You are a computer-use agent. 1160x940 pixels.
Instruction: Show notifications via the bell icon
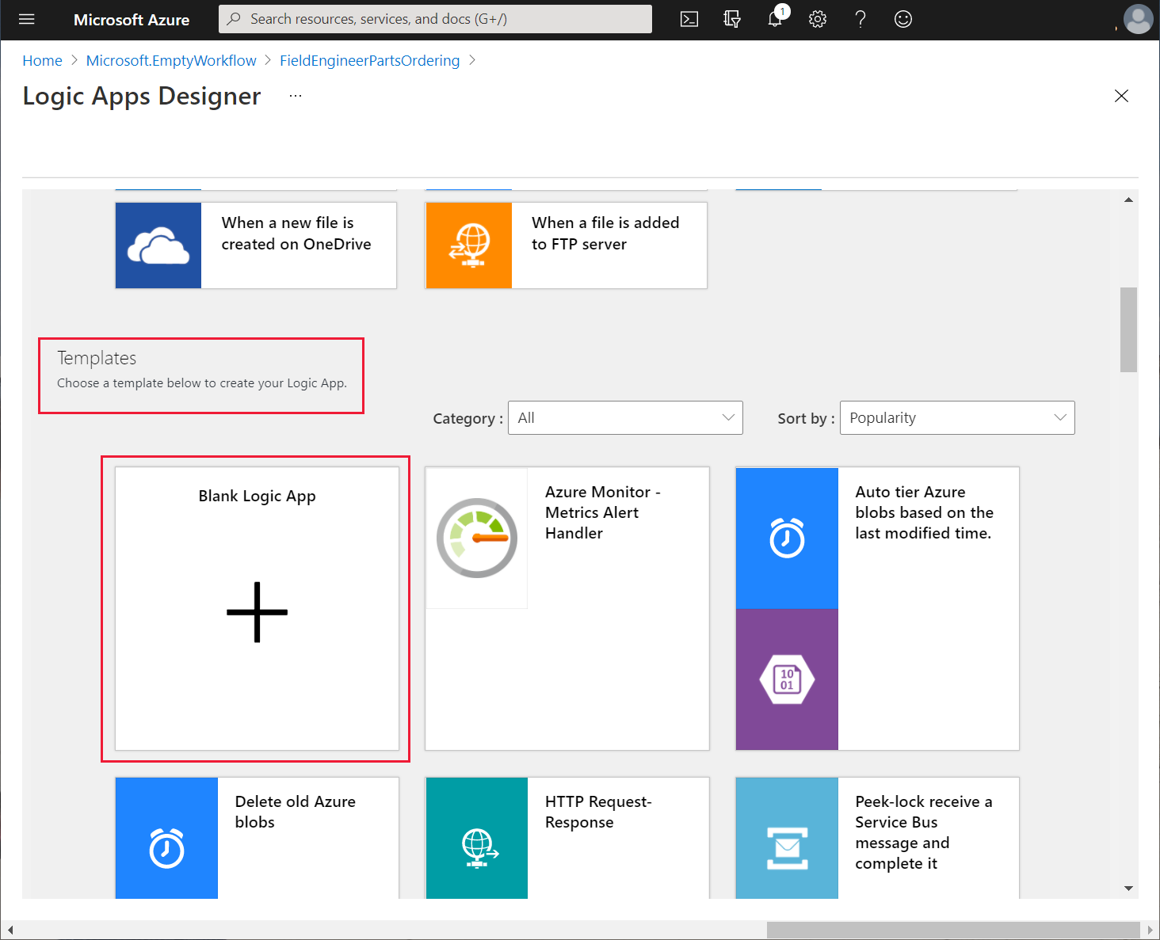(775, 20)
